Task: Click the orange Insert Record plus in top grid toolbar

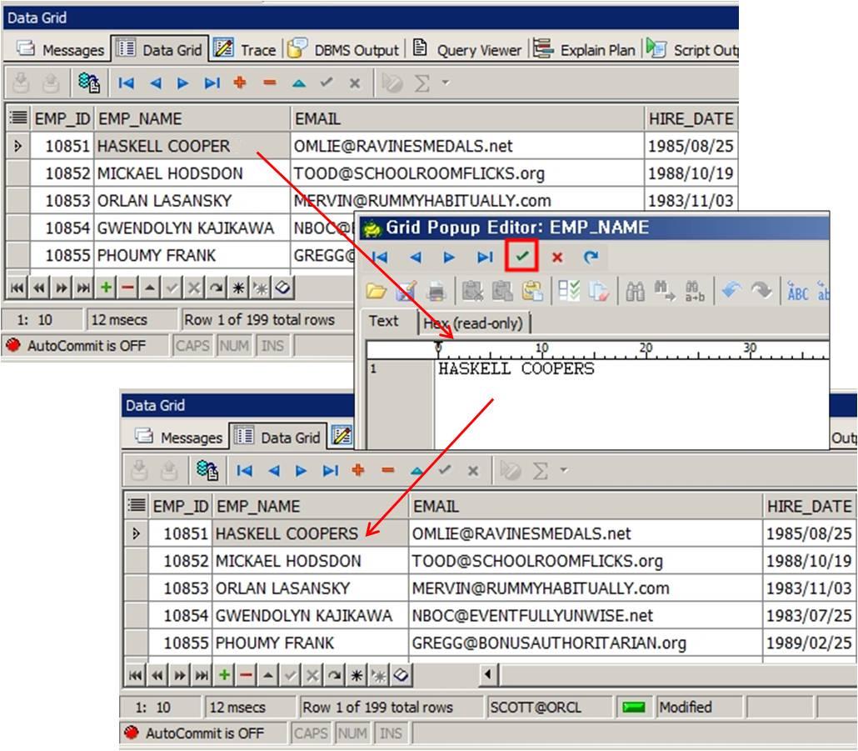Action: click(x=240, y=83)
